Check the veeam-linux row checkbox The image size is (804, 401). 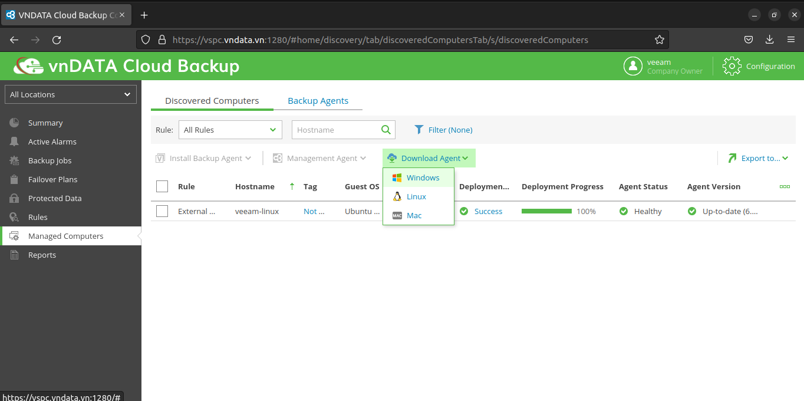(162, 211)
